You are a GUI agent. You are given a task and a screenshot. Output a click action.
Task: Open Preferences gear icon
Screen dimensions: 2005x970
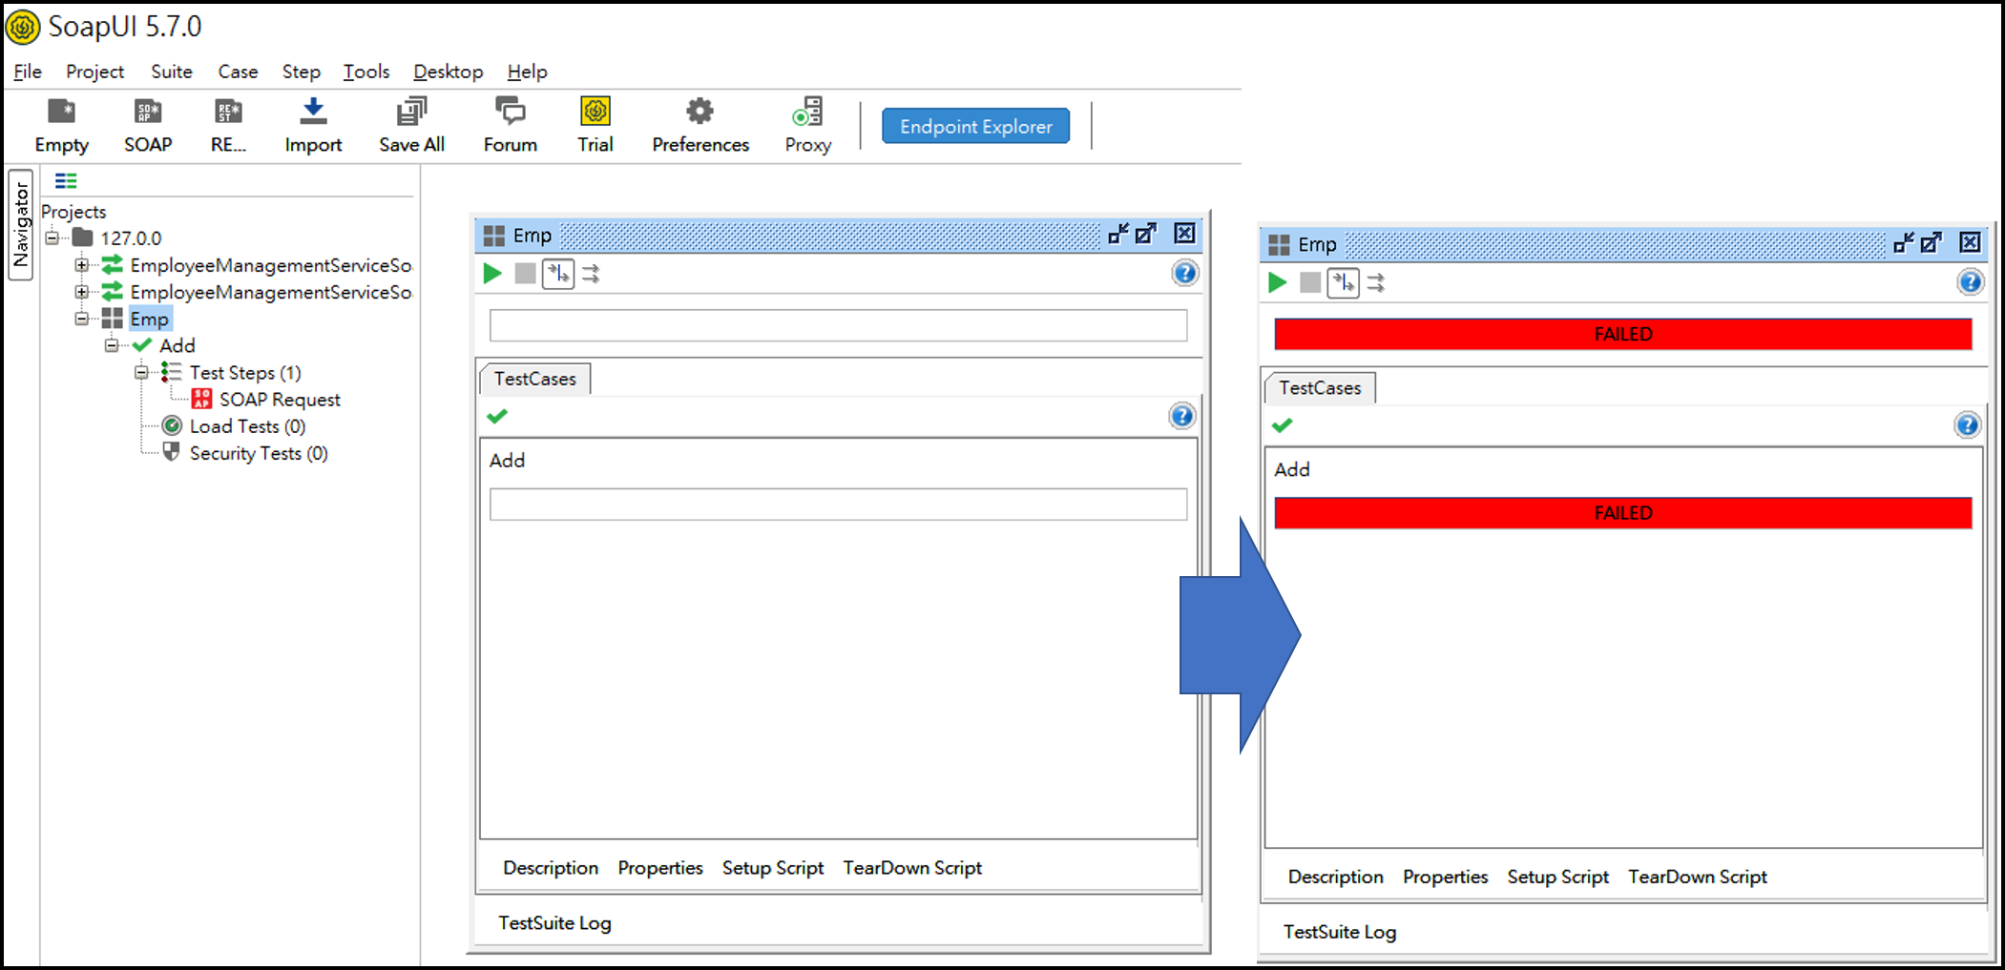click(700, 113)
